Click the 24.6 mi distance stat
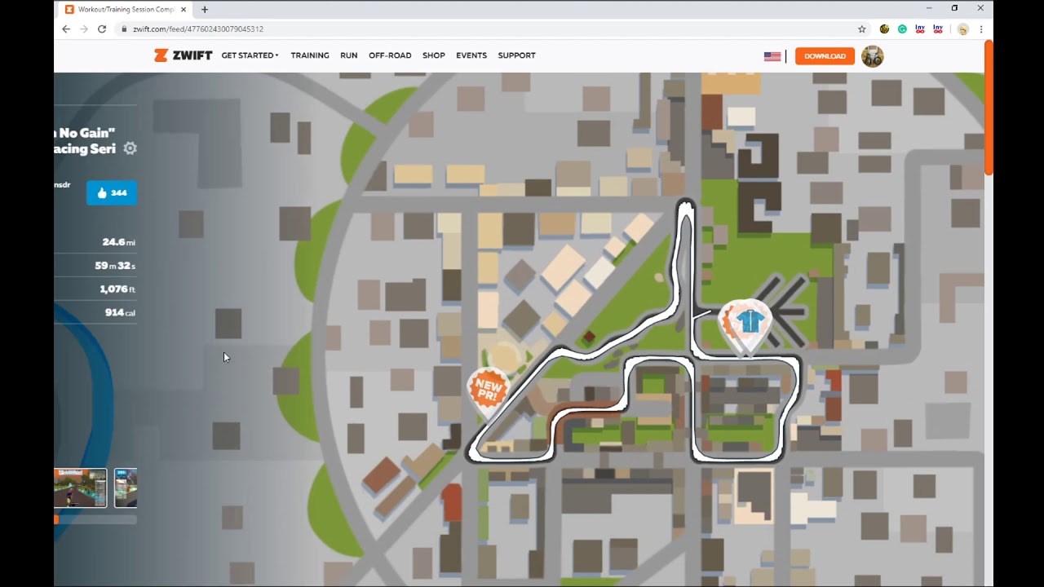The height and width of the screenshot is (587, 1044). pyautogui.click(x=119, y=242)
